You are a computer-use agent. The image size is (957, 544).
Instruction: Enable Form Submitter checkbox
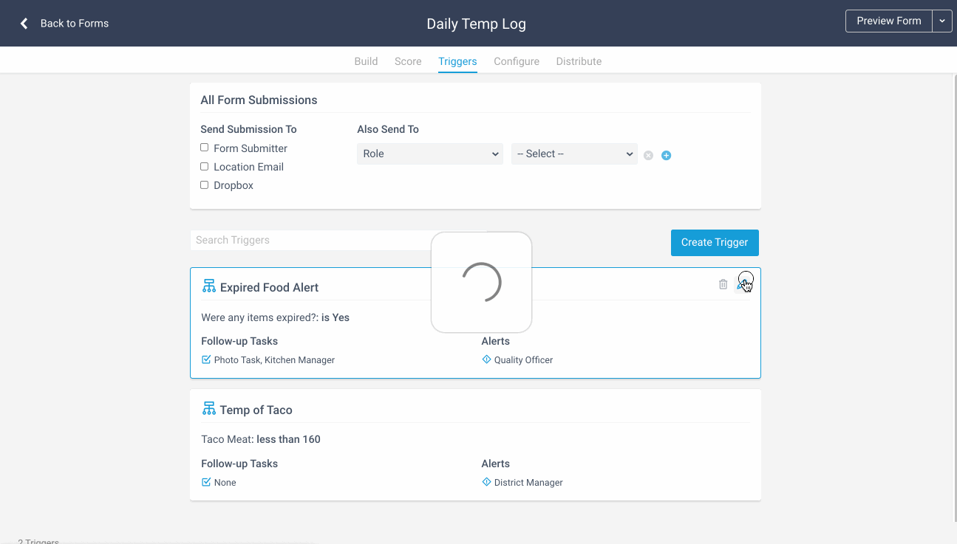tap(205, 148)
